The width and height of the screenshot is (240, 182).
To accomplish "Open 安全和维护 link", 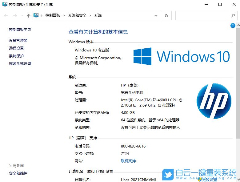I will click(x=18, y=173).
